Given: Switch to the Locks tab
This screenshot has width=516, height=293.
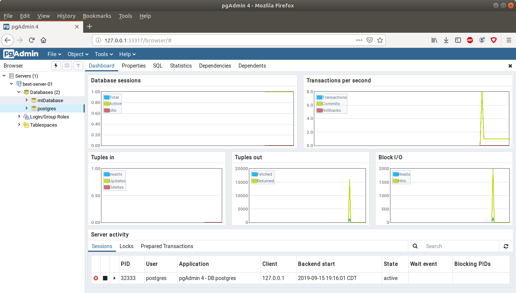Looking at the screenshot, I should click(126, 246).
